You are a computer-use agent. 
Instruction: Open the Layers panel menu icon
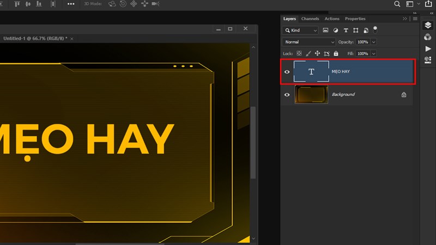click(415, 19)
